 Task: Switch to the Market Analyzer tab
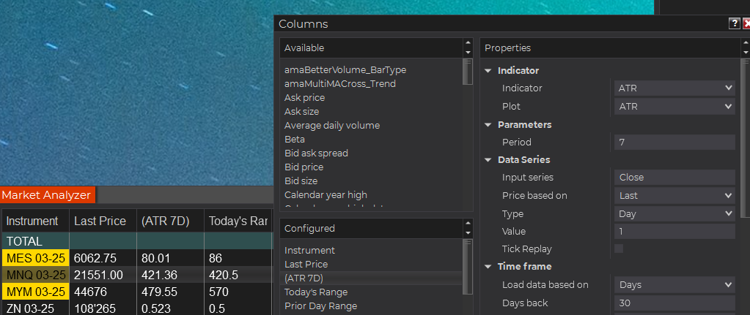point(47,195)
